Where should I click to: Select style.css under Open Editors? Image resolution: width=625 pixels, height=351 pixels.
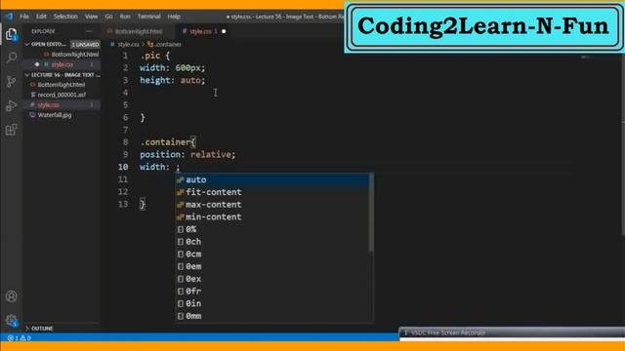62,64
